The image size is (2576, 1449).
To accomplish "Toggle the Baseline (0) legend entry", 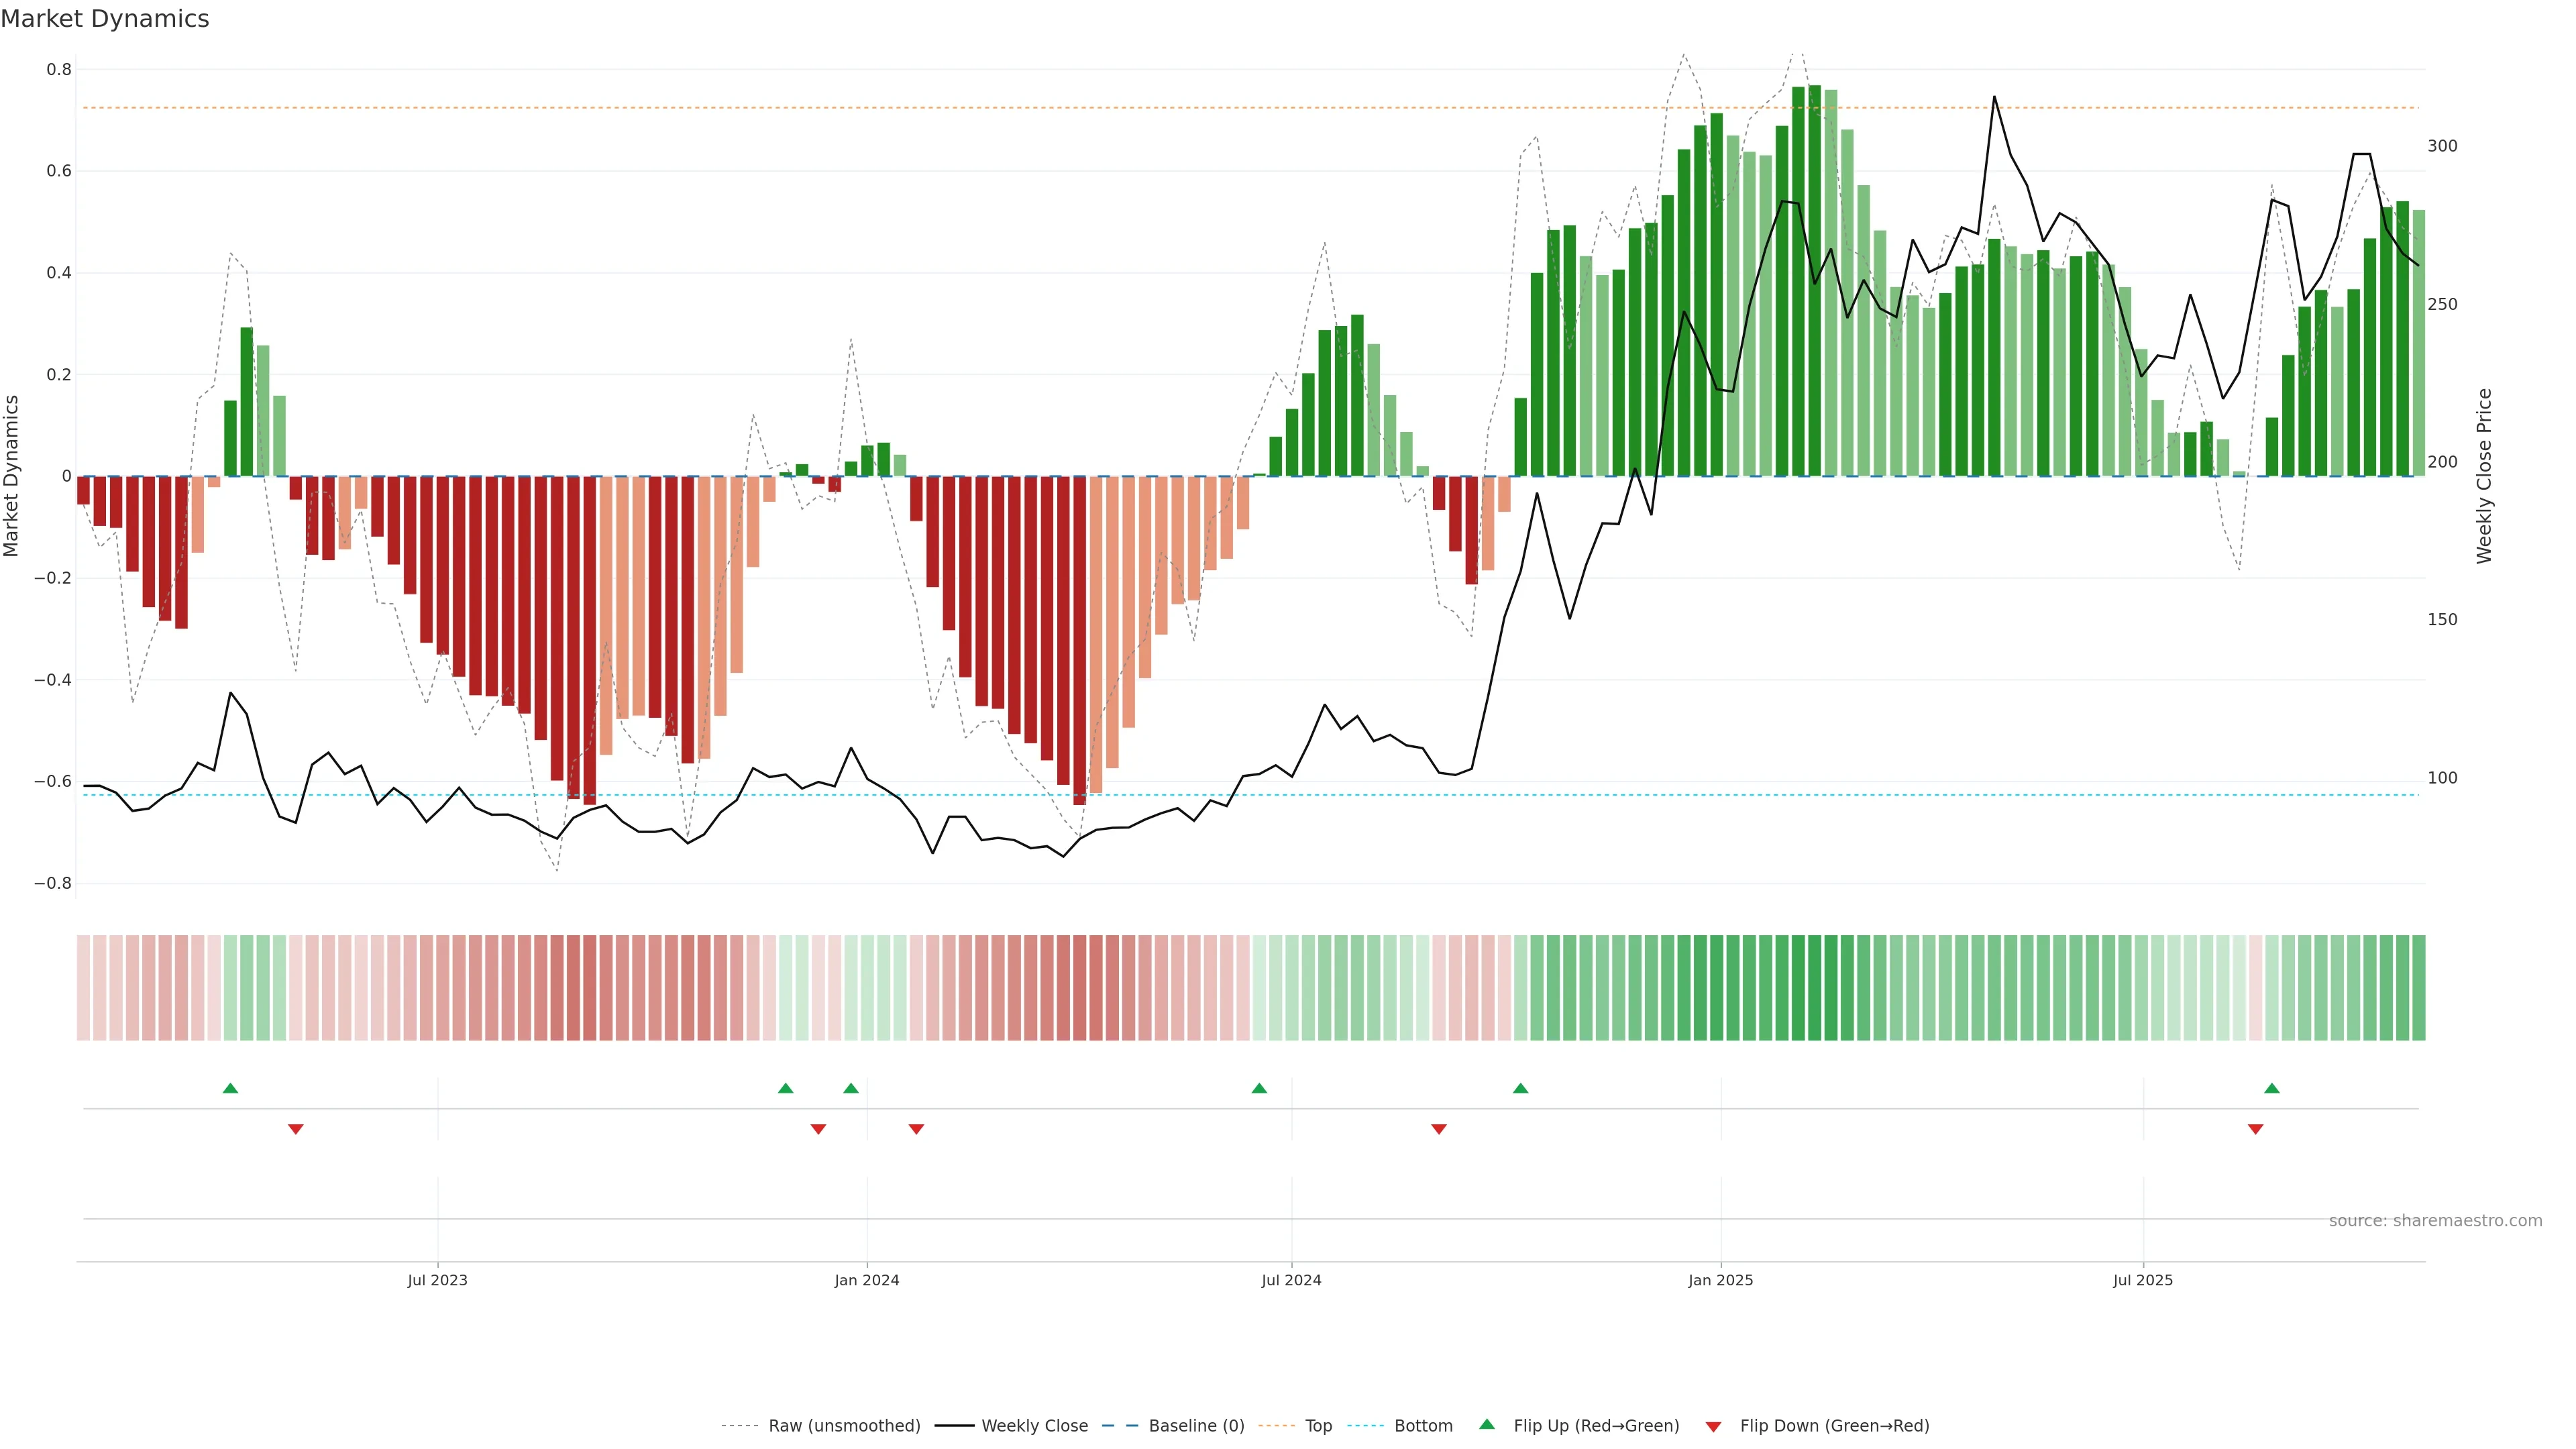I will (1196, 1426).
